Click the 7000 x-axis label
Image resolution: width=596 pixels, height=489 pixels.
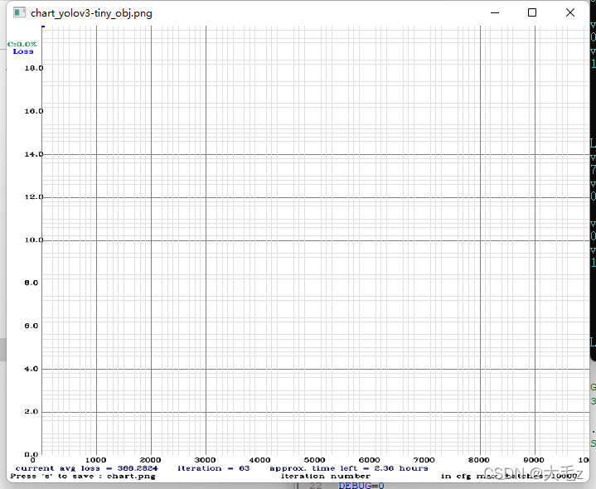[x=424, y=460]
